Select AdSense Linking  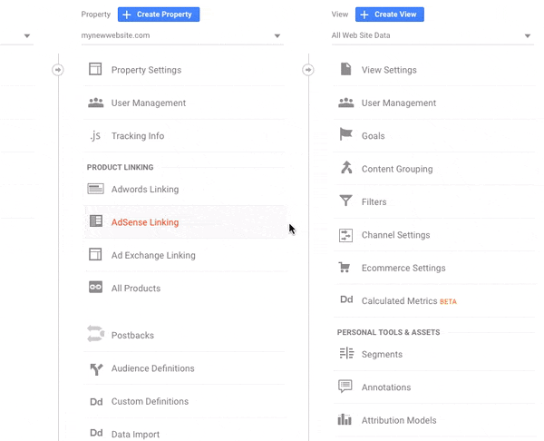click(145, 222)
